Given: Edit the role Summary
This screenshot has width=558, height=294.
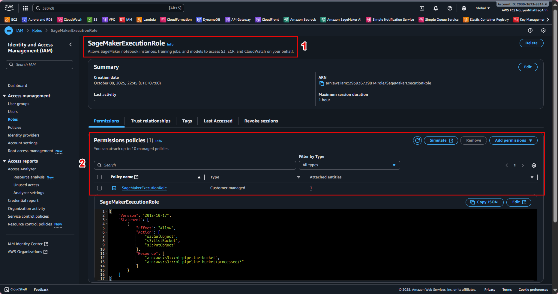Looking at the screenshot, I should pyautogui.click(x=528, y=67).
